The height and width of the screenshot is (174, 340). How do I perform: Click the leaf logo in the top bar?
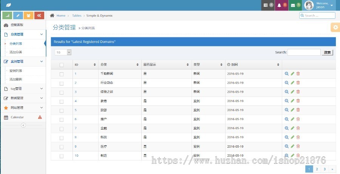(8, 5)
